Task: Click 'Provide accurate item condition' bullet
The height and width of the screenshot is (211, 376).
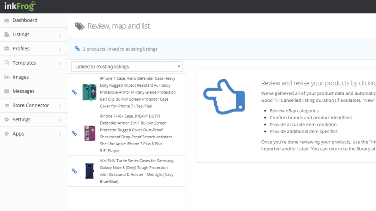Action: pos(303,125)
